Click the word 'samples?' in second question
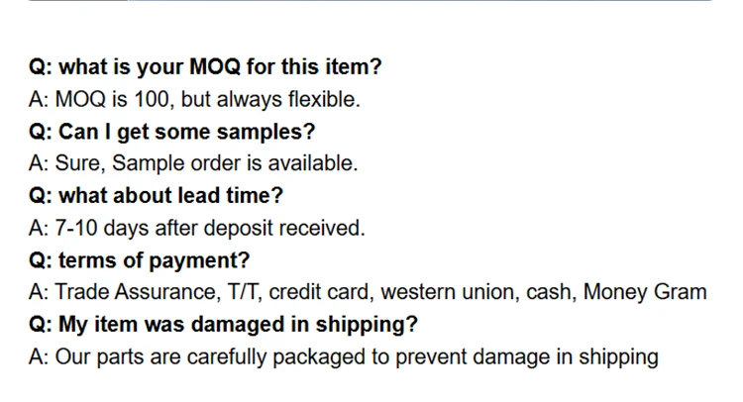743x402 pixels. [265, 132]
